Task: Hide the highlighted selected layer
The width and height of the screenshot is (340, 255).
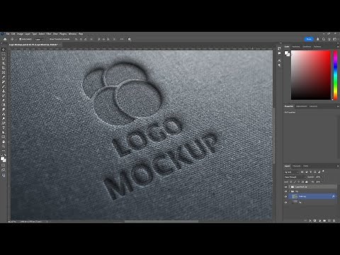Action: 285,196
